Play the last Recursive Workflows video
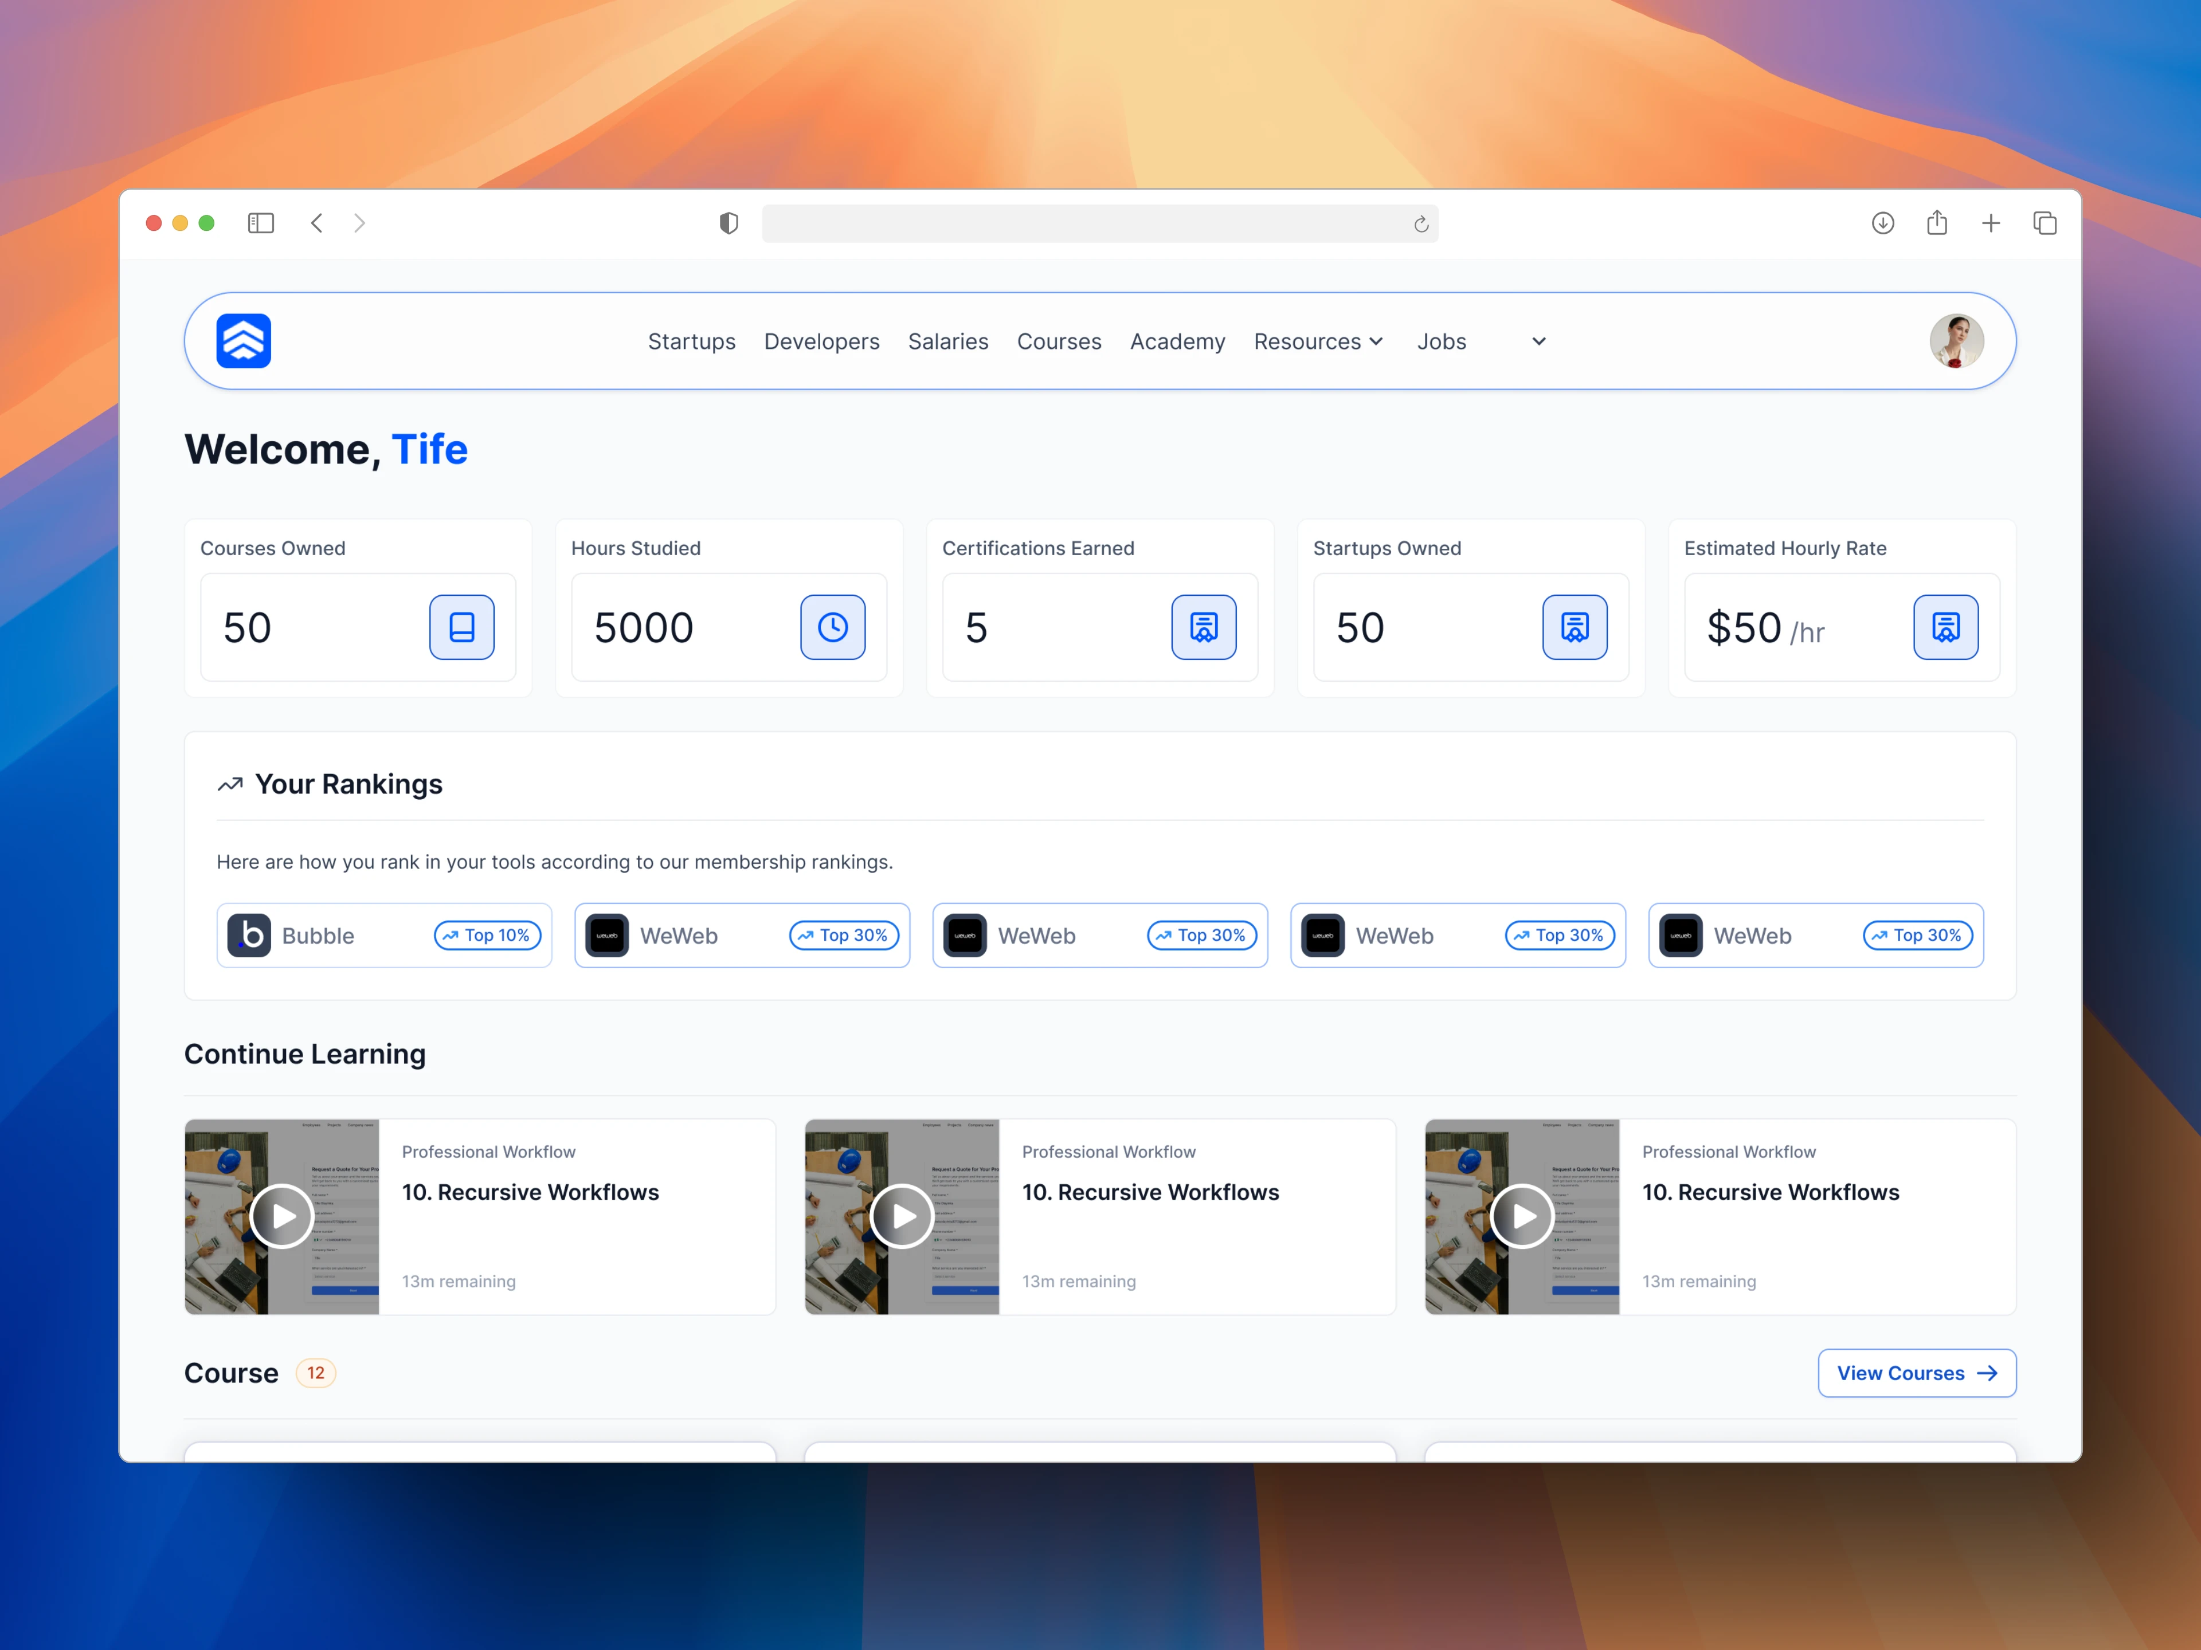Viewport: 2201px width, 1650px height. 1521,1216
